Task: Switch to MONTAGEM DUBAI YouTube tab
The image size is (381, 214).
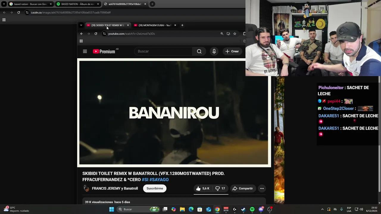Action: coord(155,25)
